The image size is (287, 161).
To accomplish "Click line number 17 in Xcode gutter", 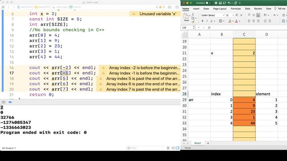I will coord(12,73).
